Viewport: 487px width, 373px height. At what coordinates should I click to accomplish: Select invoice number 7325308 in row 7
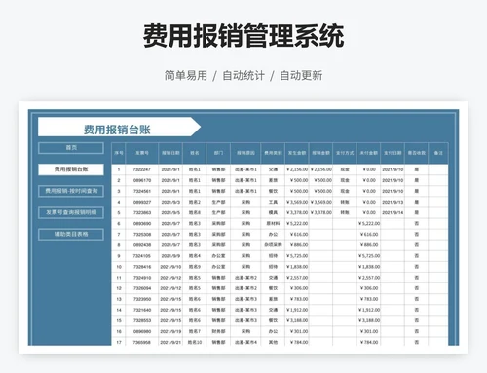pyautogui.click(x=142, y=234)
